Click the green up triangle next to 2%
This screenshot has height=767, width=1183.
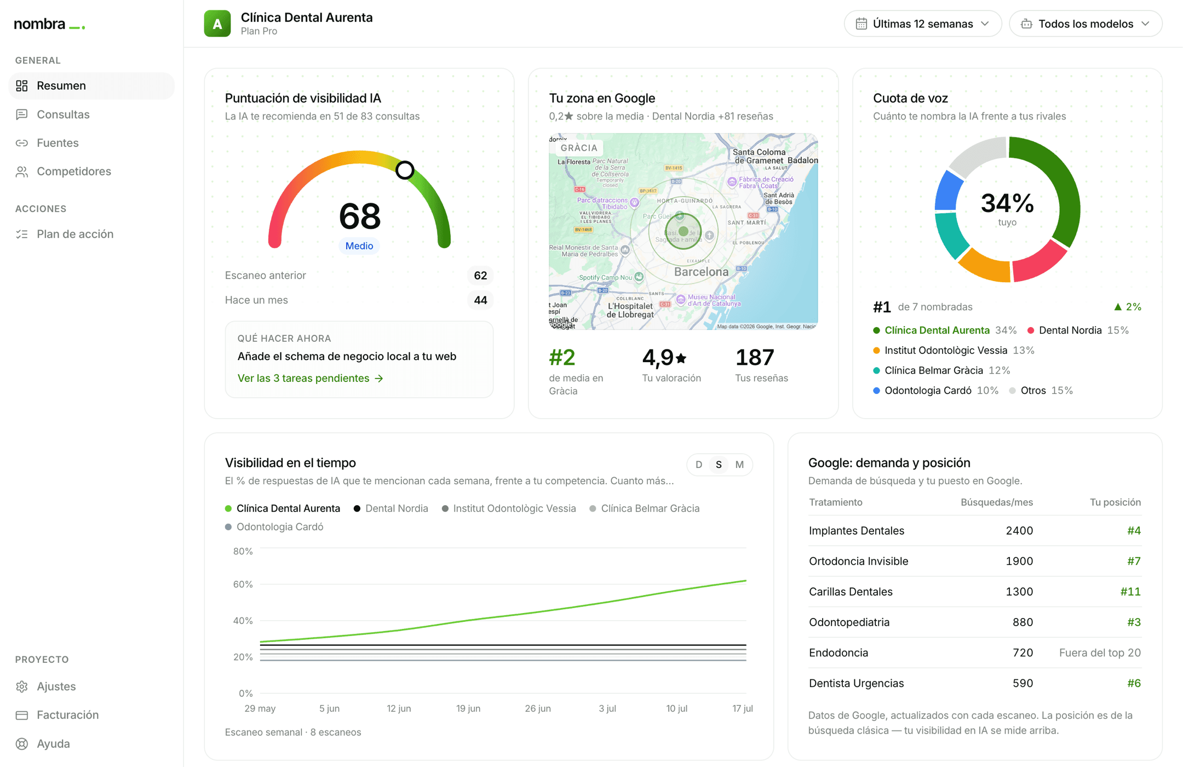pyautogui.click(x=1118, y=307)
